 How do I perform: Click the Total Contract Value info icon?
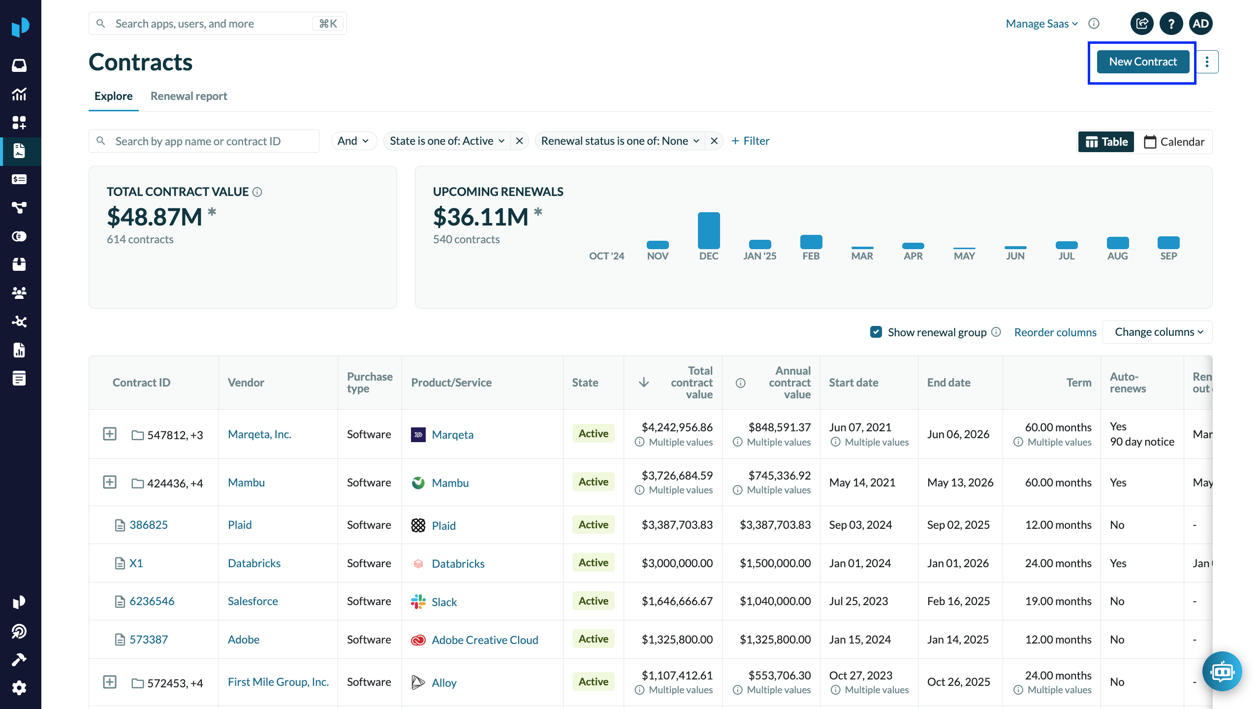point(257,192)
